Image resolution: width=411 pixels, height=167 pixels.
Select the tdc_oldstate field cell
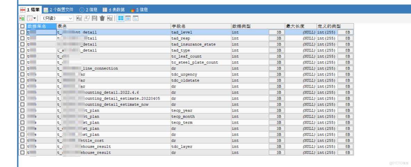point(201,81)
